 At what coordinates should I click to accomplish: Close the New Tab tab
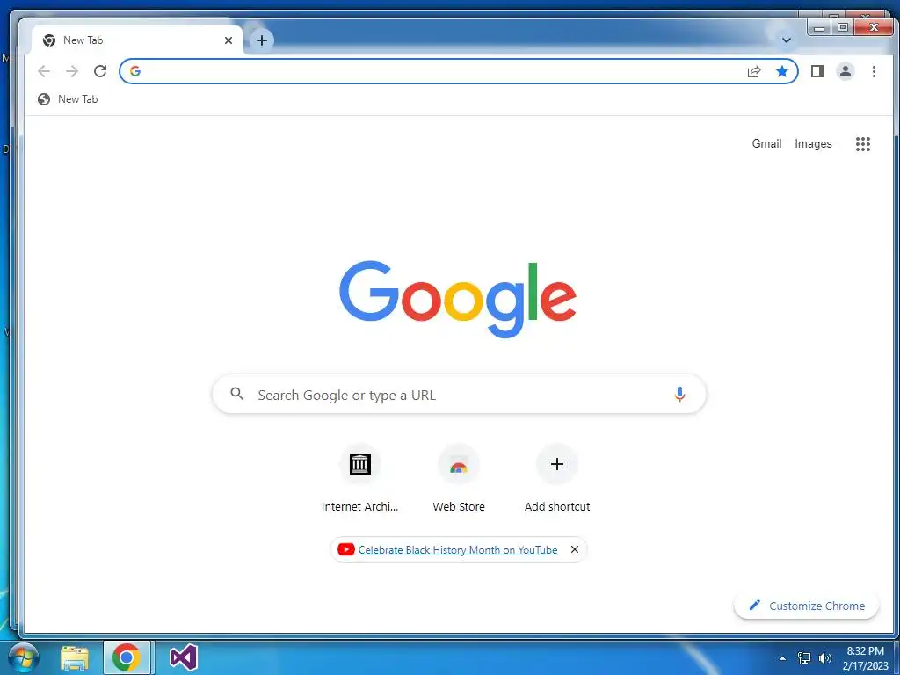coord(229,40)
